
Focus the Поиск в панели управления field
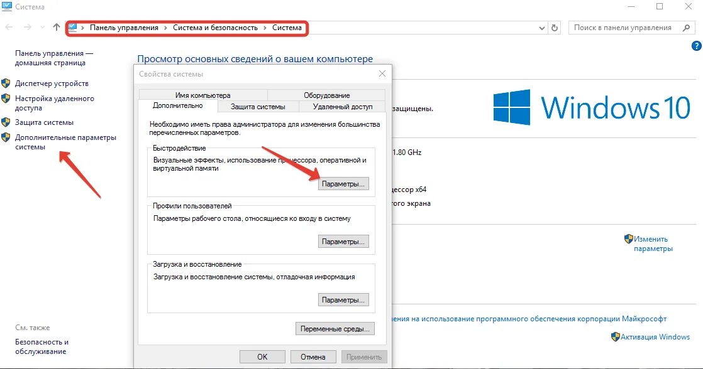pos(631,28)
